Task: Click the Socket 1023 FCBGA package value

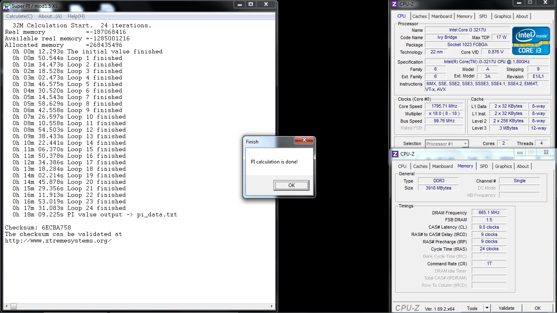Action: point(467,44)
